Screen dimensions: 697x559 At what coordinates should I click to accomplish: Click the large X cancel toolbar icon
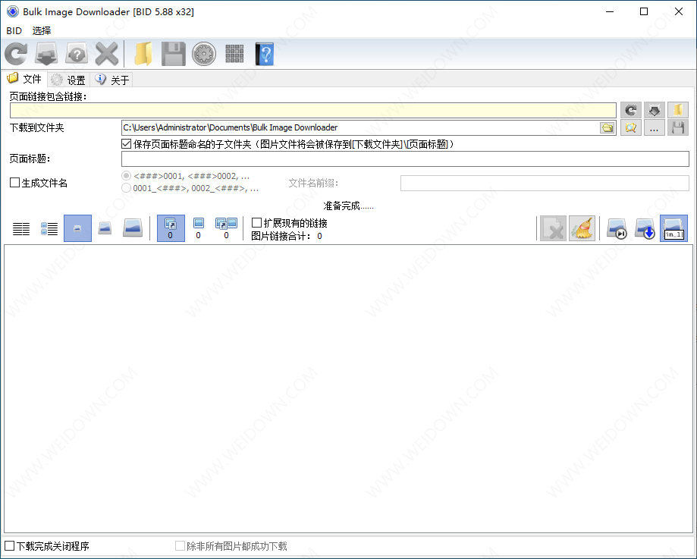click(x=107, y=54)
